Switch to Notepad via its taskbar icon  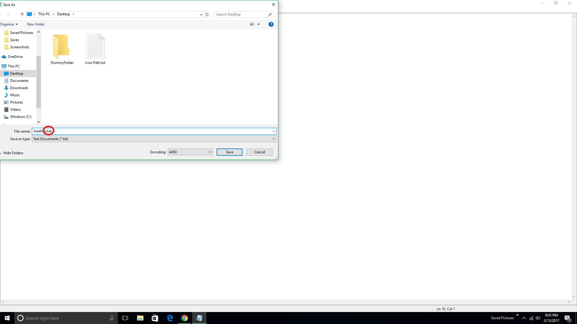tap(199, 318)
